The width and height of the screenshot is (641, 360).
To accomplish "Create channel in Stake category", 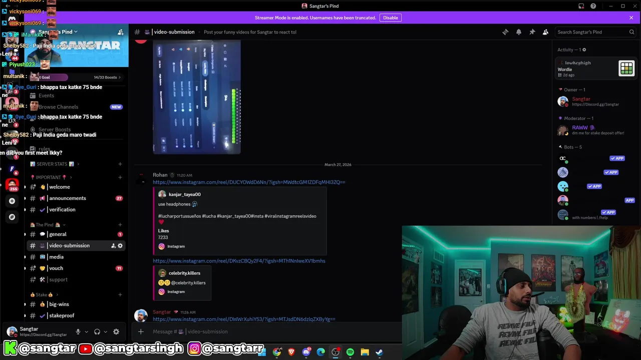I will [x=120, y=295].
